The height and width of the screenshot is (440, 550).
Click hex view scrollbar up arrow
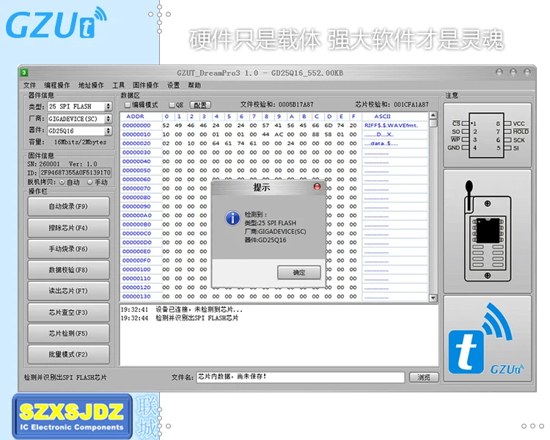coord(433,115)
